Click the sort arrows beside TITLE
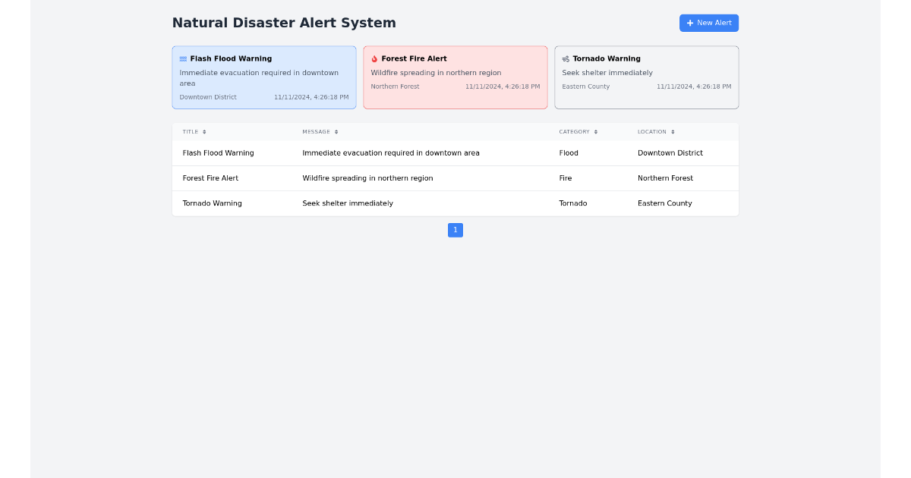911x478 pixels. (x=203, y=131)
